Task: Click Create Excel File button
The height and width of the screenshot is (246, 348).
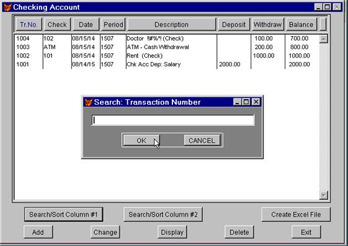Action: 296,214
